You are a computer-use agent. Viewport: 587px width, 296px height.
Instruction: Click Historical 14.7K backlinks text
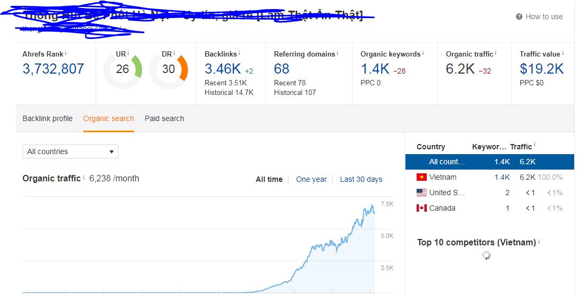tap(229, 93)
